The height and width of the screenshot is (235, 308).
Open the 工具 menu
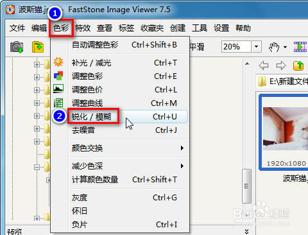tap(200, 28)
